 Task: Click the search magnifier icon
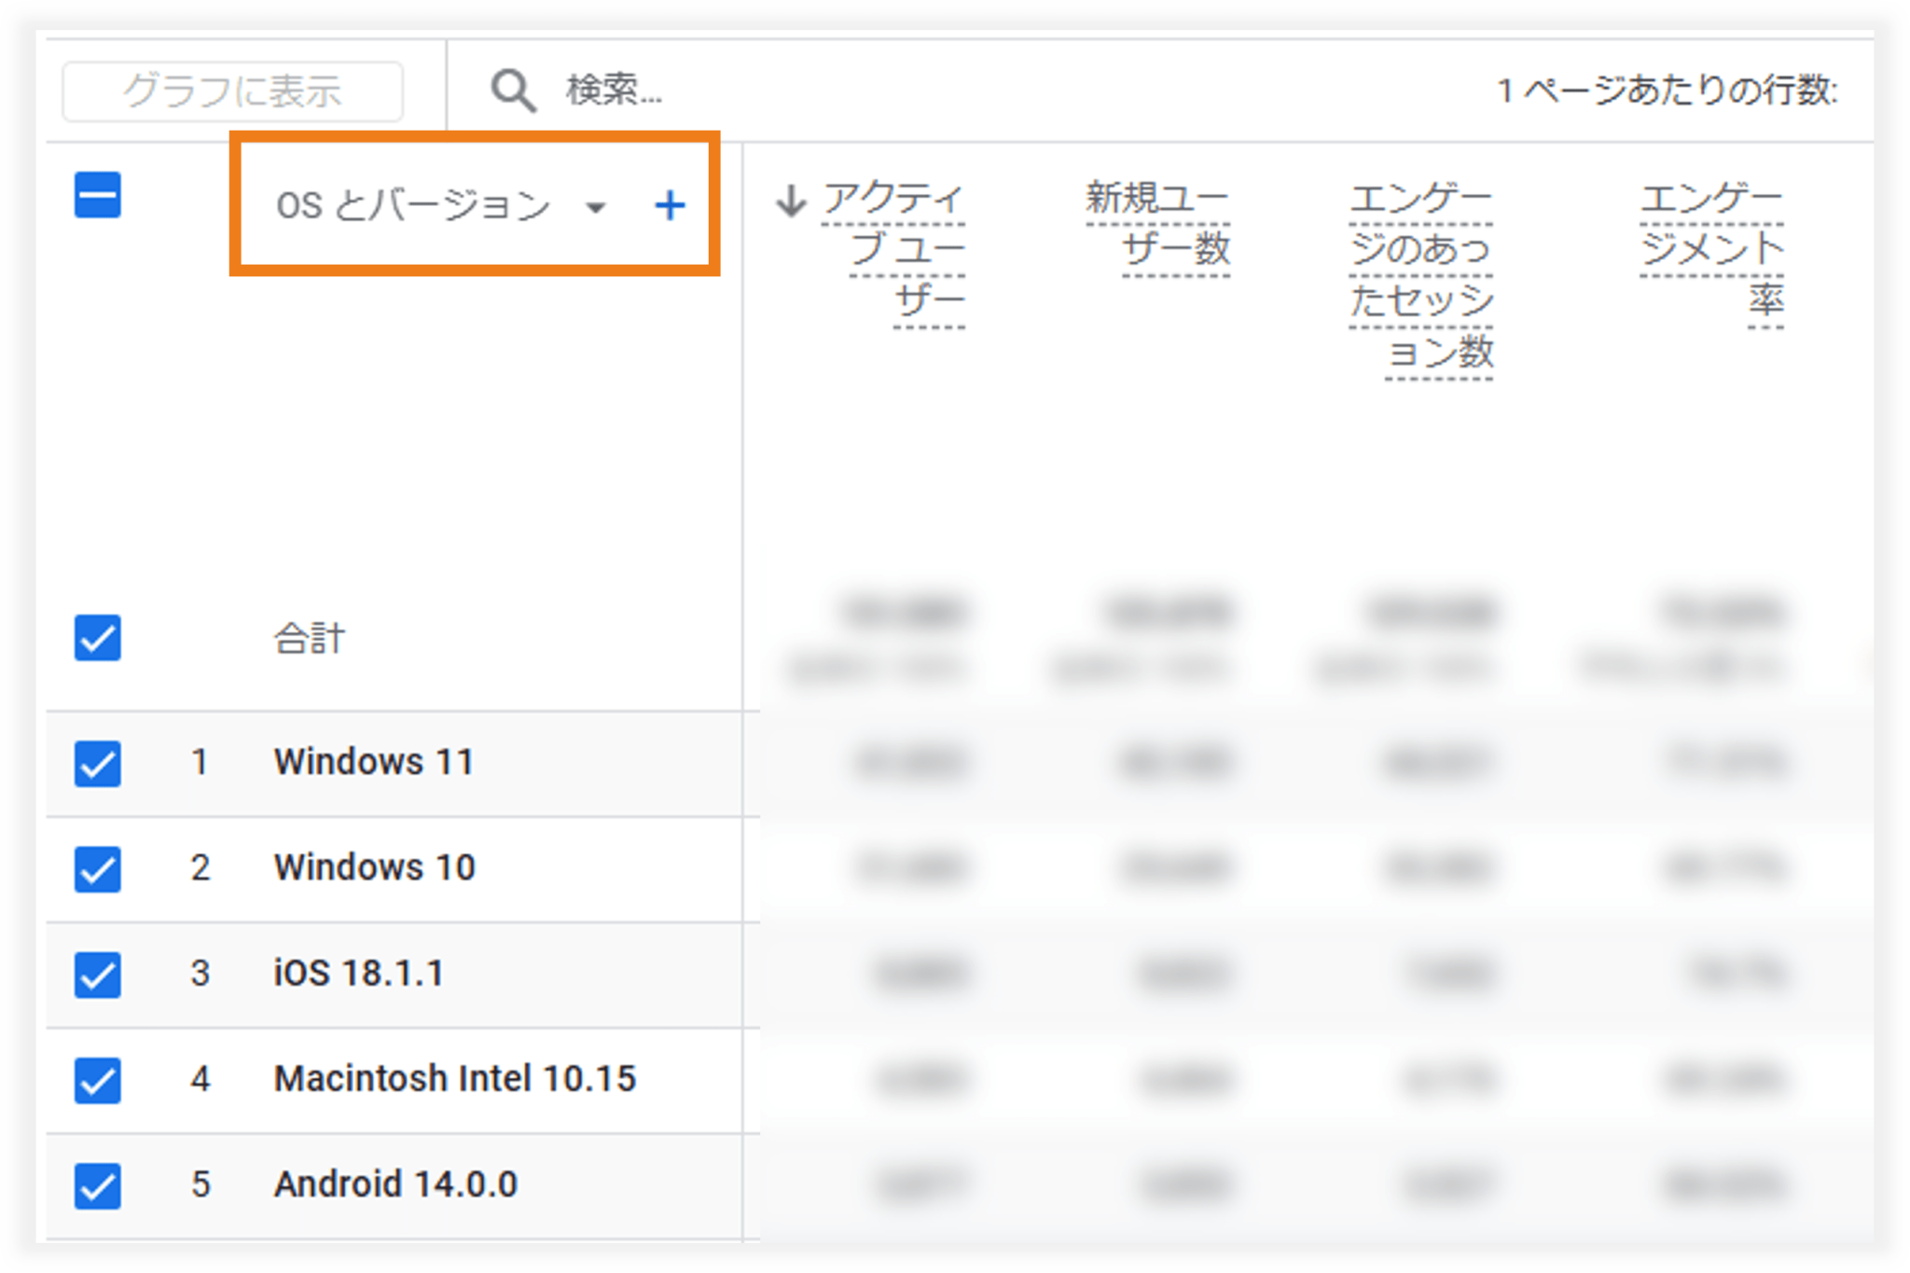coord(513,90)
